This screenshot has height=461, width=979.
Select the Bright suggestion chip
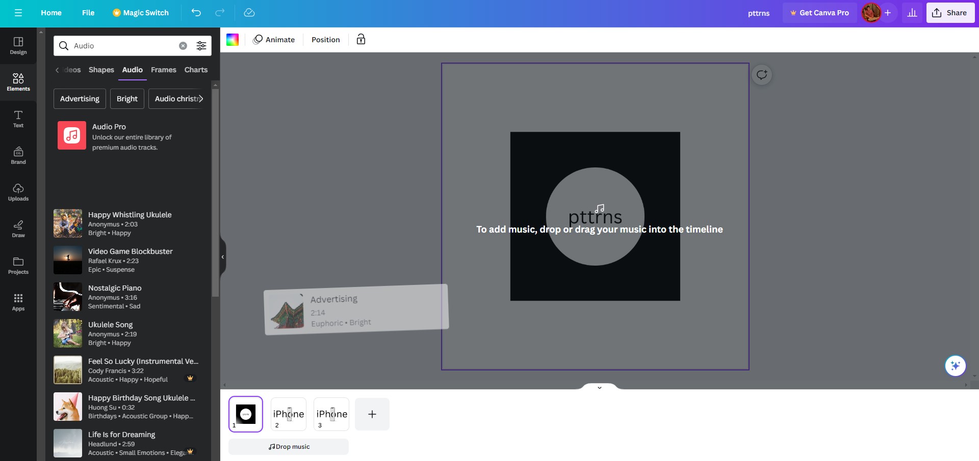coord(127,99)
